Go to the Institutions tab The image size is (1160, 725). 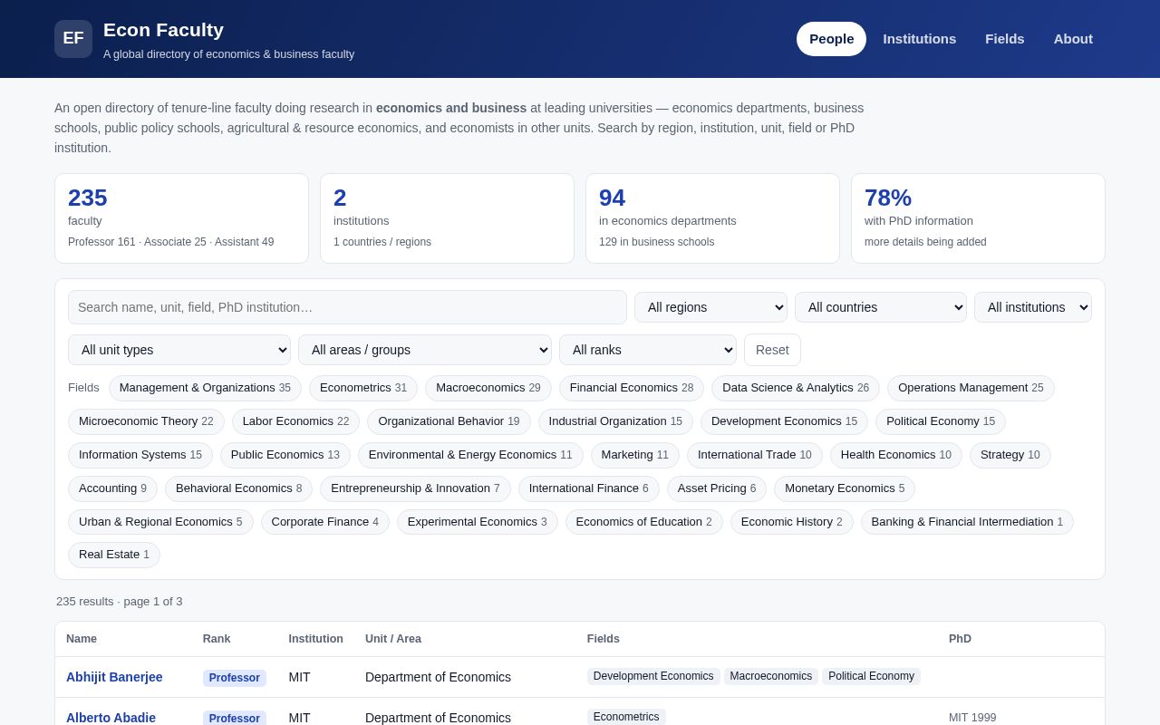[919, 39]
